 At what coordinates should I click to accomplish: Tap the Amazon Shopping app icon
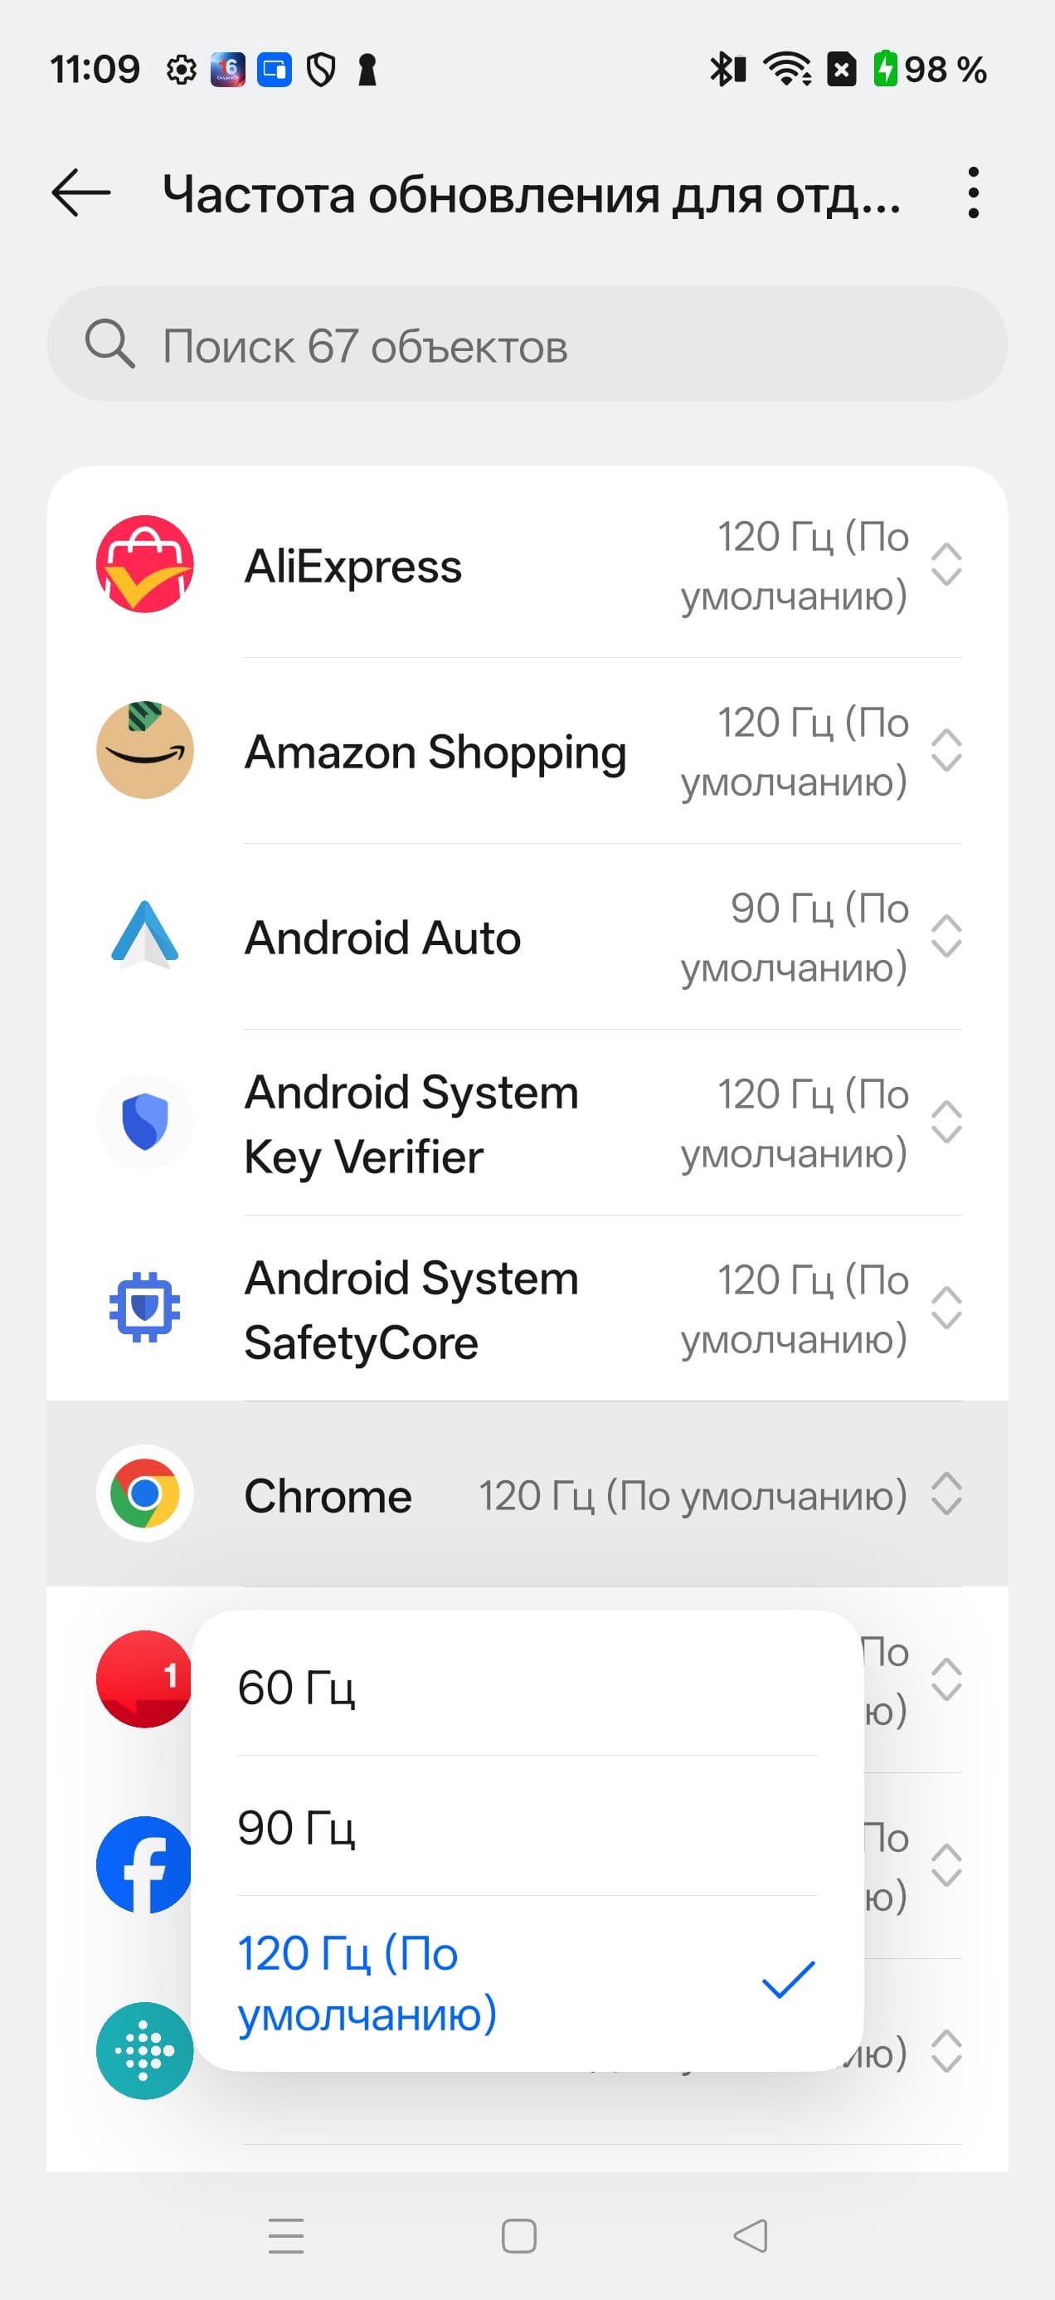pyautogui.click(x=144, y=750)
